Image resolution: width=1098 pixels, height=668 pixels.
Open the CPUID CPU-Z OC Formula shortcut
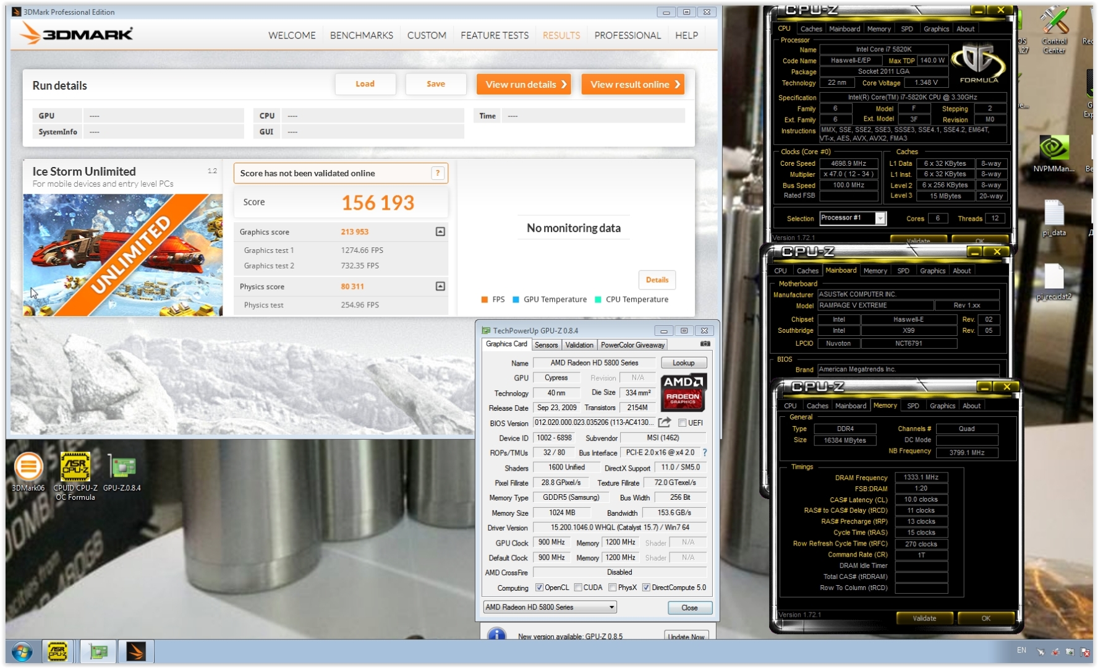(75, 476)
